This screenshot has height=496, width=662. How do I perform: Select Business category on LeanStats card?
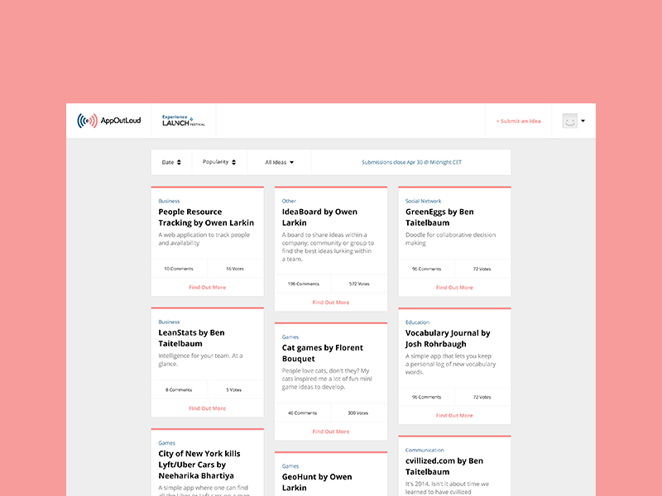pyautogui.click(x=169, y=322)
